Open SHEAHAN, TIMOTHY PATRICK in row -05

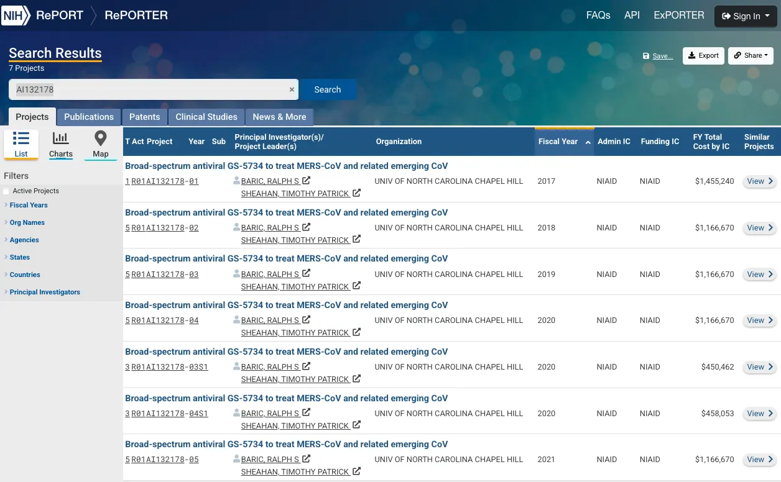(x=295, y=472)
